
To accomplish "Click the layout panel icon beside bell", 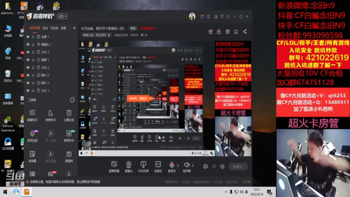I will click(227, 32).
